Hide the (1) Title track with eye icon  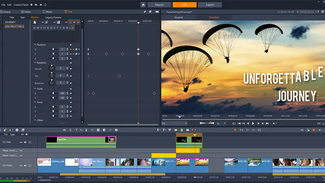[21, 142]
